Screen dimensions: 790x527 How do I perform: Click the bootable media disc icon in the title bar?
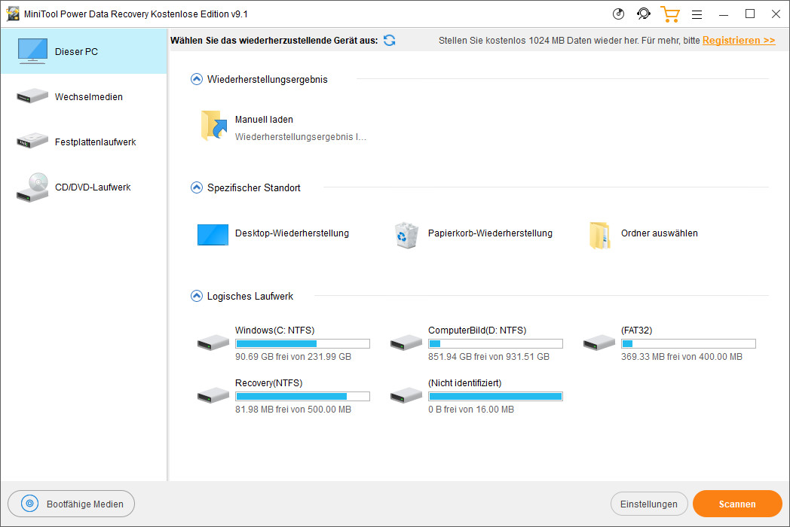[618, 14]
